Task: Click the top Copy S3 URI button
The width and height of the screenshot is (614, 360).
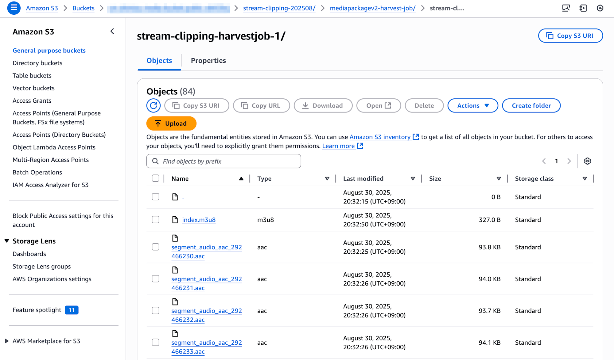Action: (x=570, y=36)
